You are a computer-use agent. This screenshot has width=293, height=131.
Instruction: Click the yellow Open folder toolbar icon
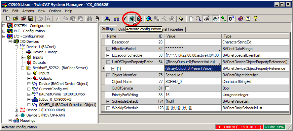pos(16,18)
